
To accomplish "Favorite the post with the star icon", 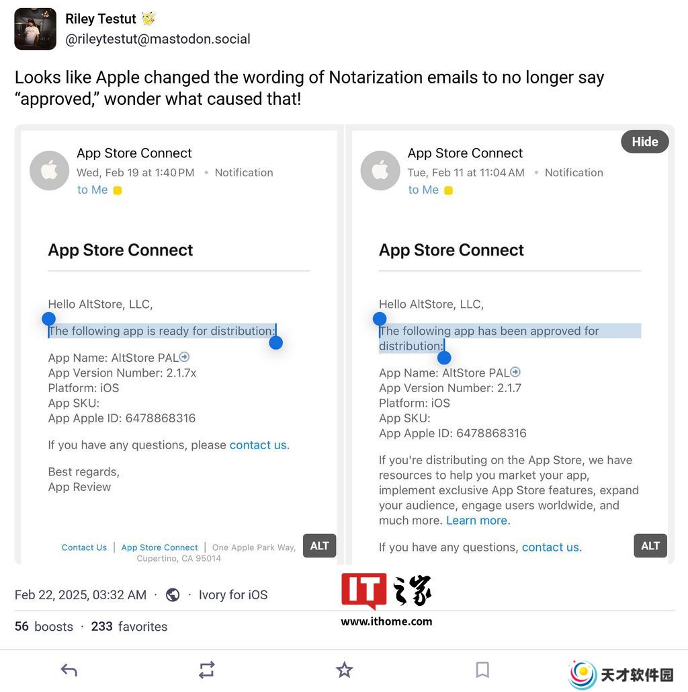I will (344, 670).
